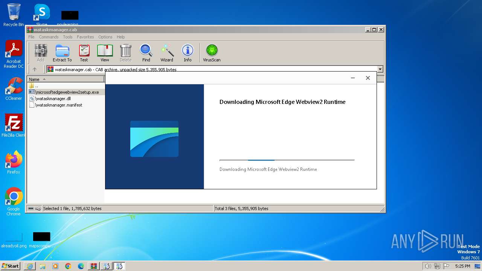The width and height of the screenshot is (482, 271).
Task: Expand the archive path dropdown
Action: click(380, 69)
